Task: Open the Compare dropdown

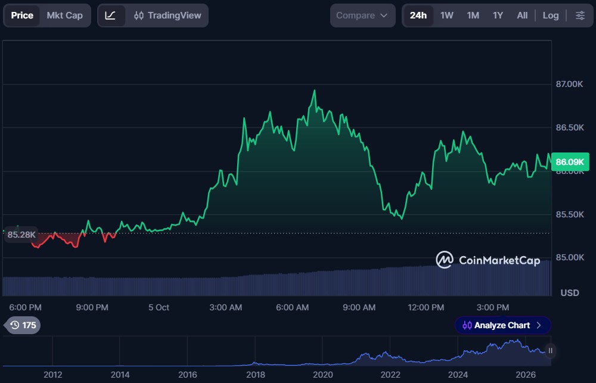Action: pyautogui.click(x=362, y=15)
